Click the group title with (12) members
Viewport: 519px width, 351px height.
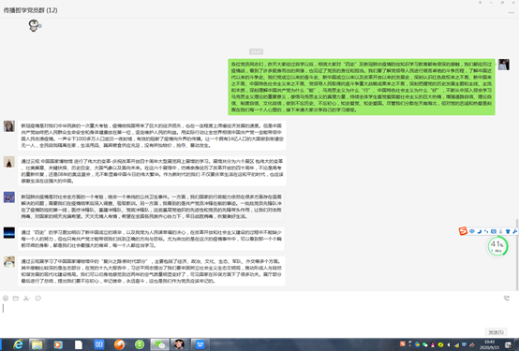[x=31, y=10]
